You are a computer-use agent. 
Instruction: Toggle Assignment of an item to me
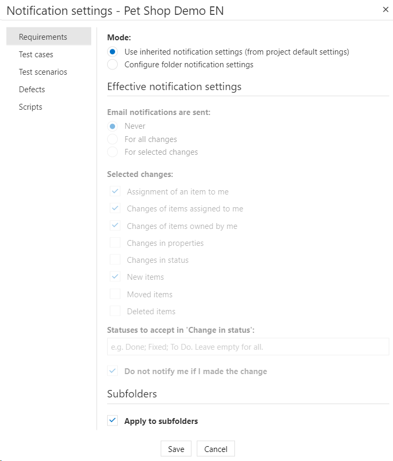coord(115,192)
